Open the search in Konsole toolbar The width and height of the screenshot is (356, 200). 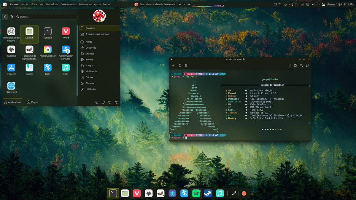pyautogui.click(x=301, y=65)
